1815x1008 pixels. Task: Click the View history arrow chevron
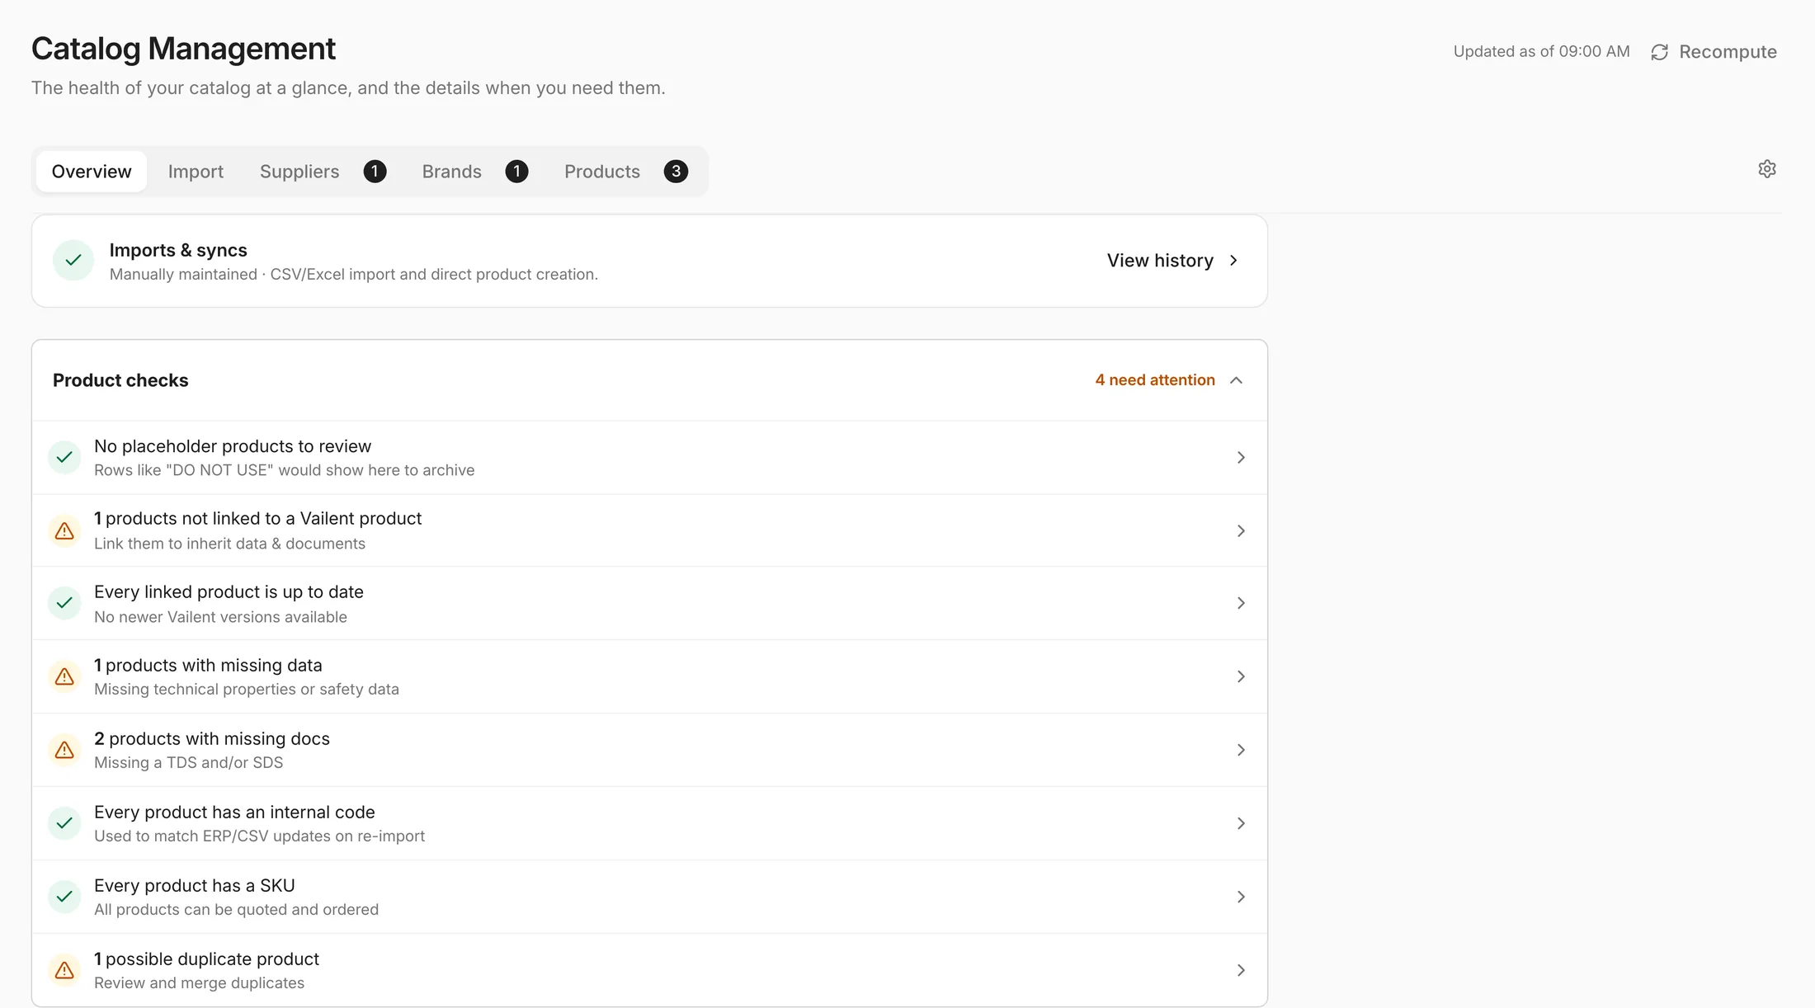pyautogui.click(x=1233, y=261)
